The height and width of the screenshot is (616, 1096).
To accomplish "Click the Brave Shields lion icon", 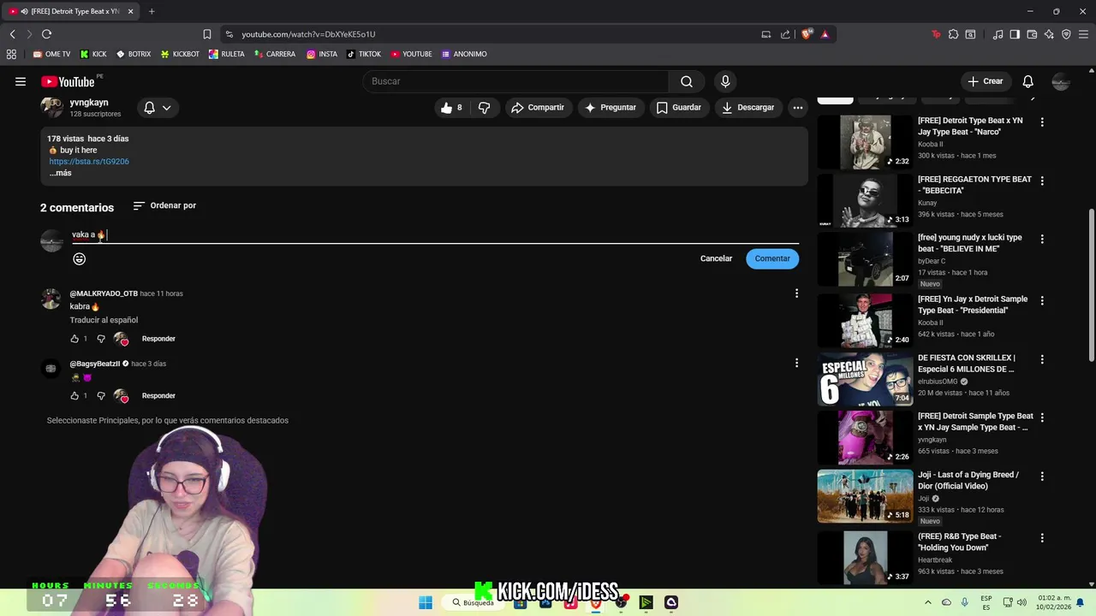I will coord(806,34).
